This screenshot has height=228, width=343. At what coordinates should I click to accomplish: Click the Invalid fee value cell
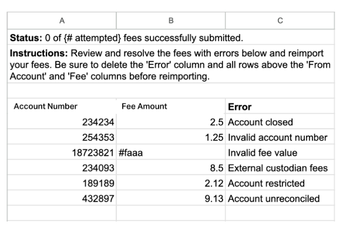click(x=280, y=152)
